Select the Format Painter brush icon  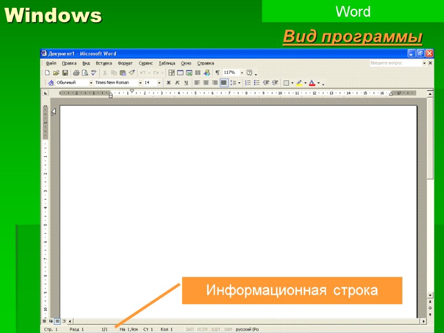[132, 73]
